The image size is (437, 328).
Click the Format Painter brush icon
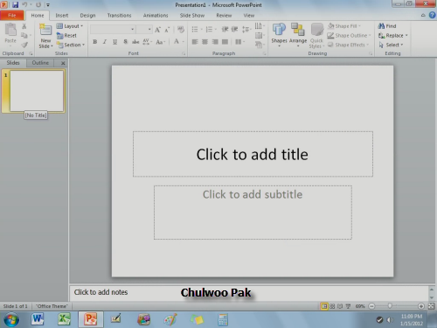24,45
